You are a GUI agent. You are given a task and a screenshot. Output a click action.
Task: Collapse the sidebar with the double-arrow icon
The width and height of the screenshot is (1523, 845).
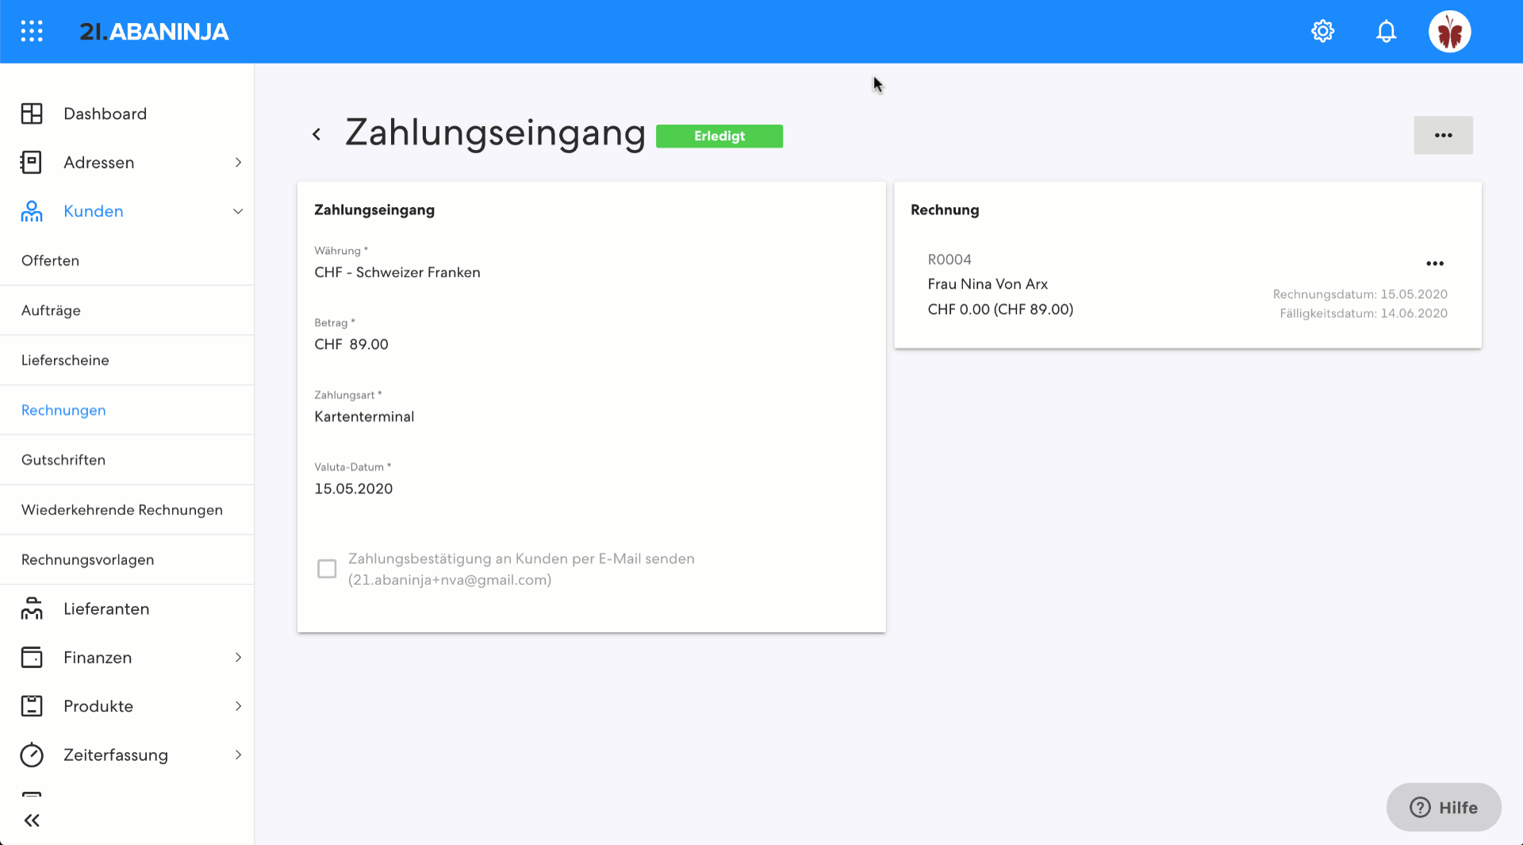pyautogui.click(x=32, y=820)
